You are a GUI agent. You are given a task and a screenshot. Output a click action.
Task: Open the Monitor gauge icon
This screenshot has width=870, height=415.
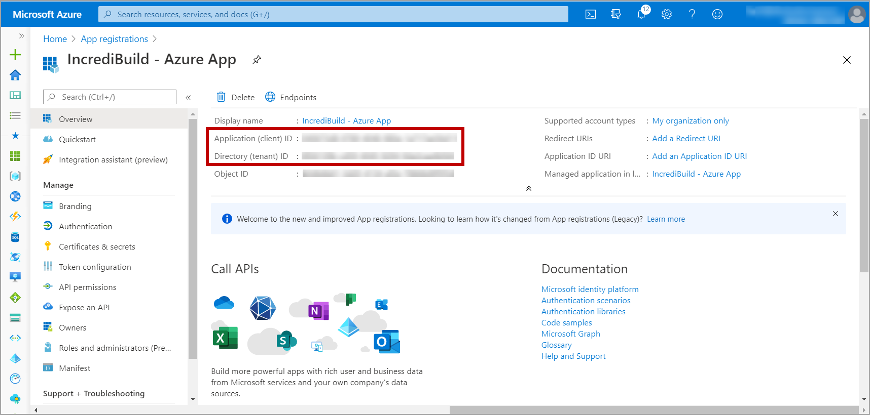pos(15,379)
